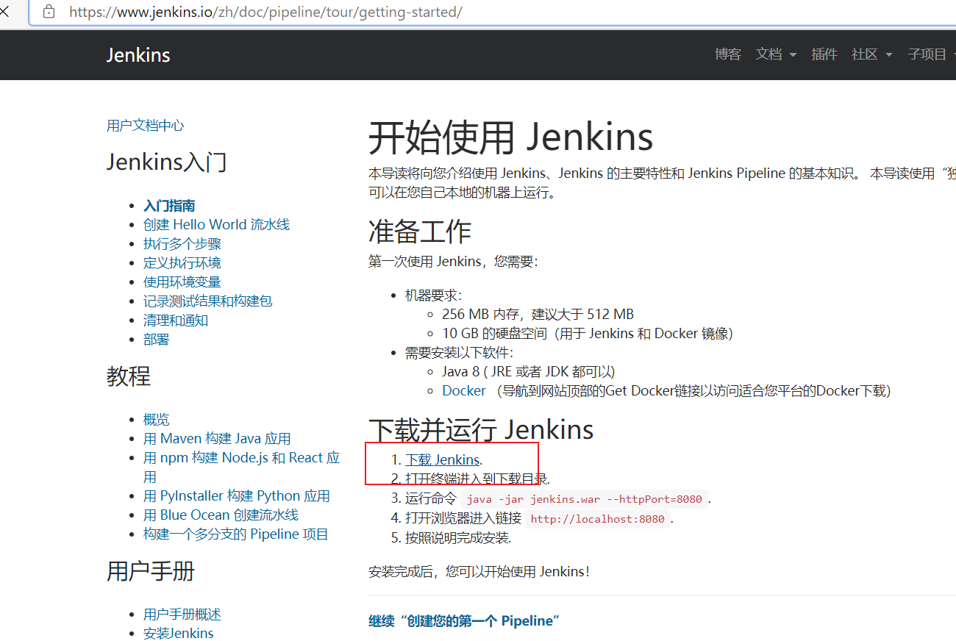Open 部署 sidebar link
This screenshot has width=956, height=641.
(157, 340)
